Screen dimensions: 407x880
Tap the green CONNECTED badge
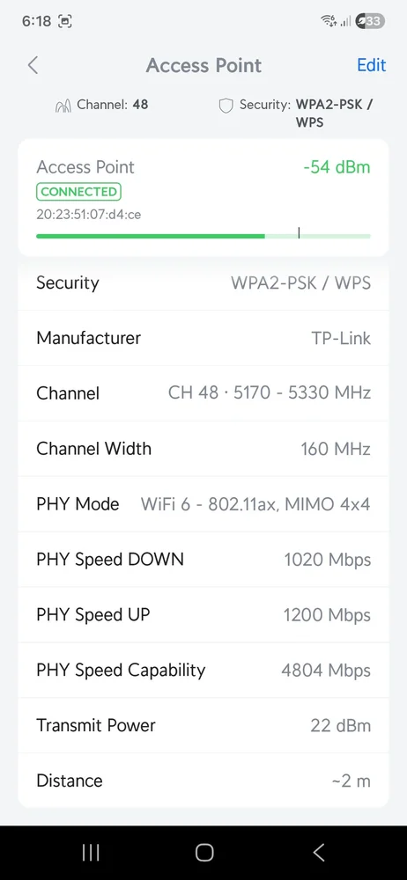click(x=78, y=192)
